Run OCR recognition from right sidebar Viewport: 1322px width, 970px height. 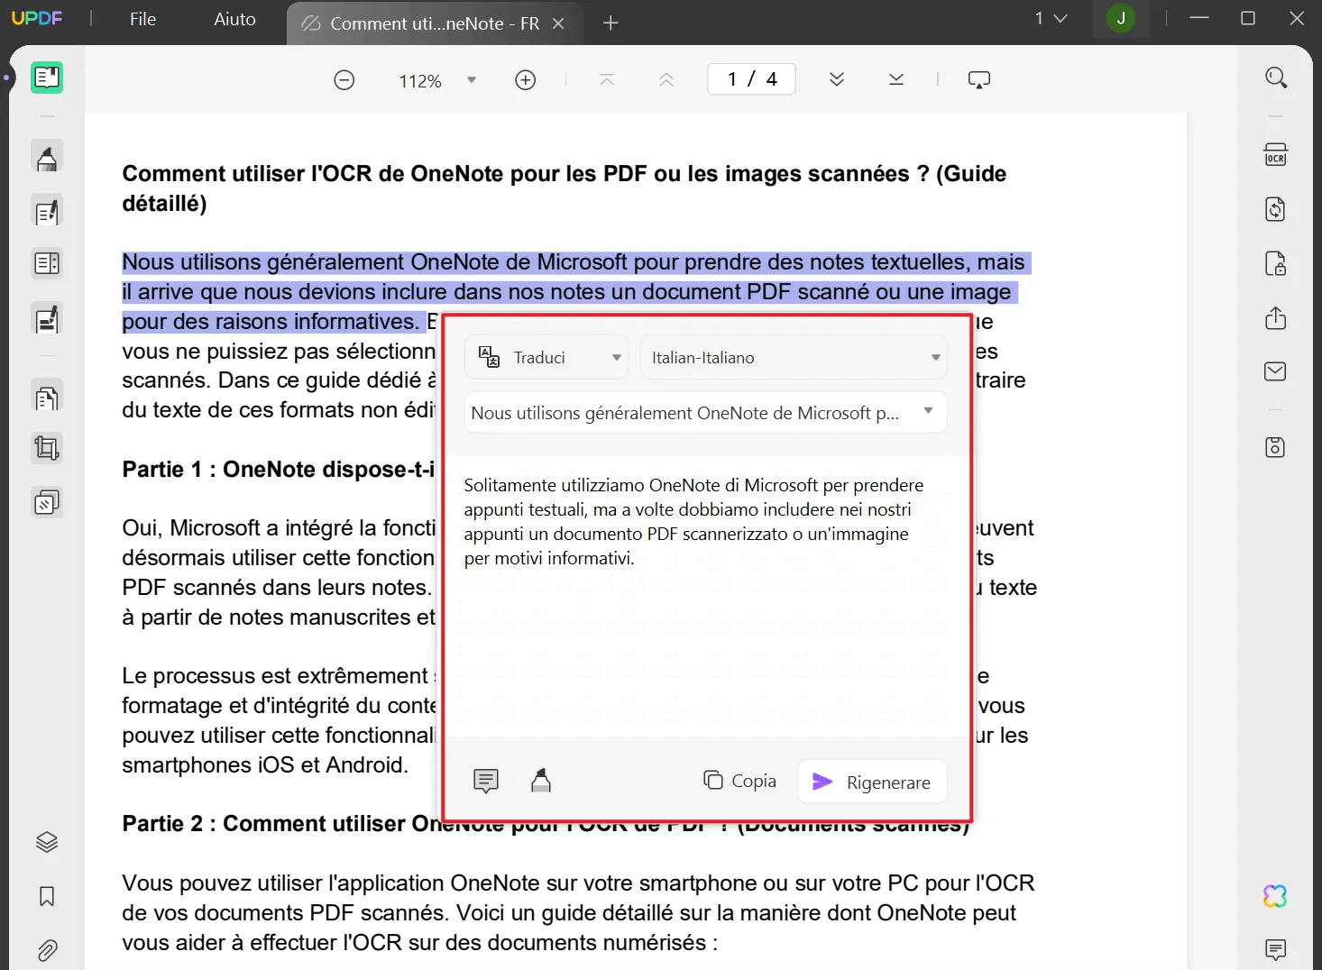point(1275,155)
